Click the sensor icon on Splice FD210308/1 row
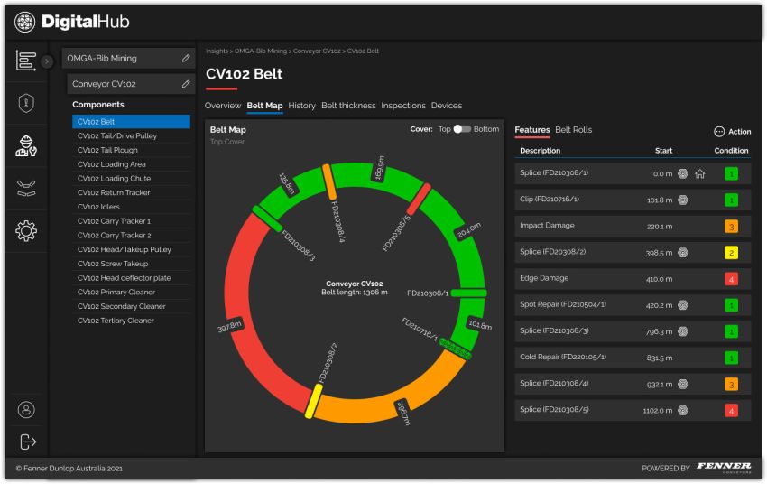767x484 pixels. pyautogui.click(x=683, y=173)
